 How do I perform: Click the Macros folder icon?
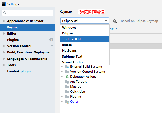coord(67,87)
